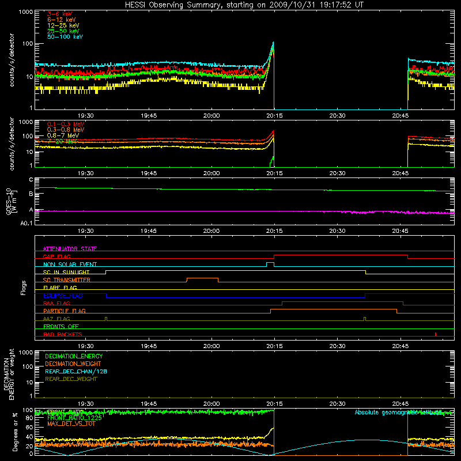Screen dimensions: 461x461
Task: Select the cyan 50-100 keV legend label
Action: 65,37
